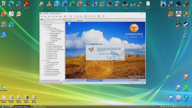192x108 pixels.
Task: Open the Tabs menu
Action: pyautogui.click(x=56, y=16)
